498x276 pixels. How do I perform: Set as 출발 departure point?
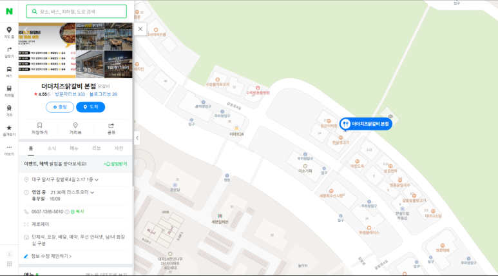60,107
